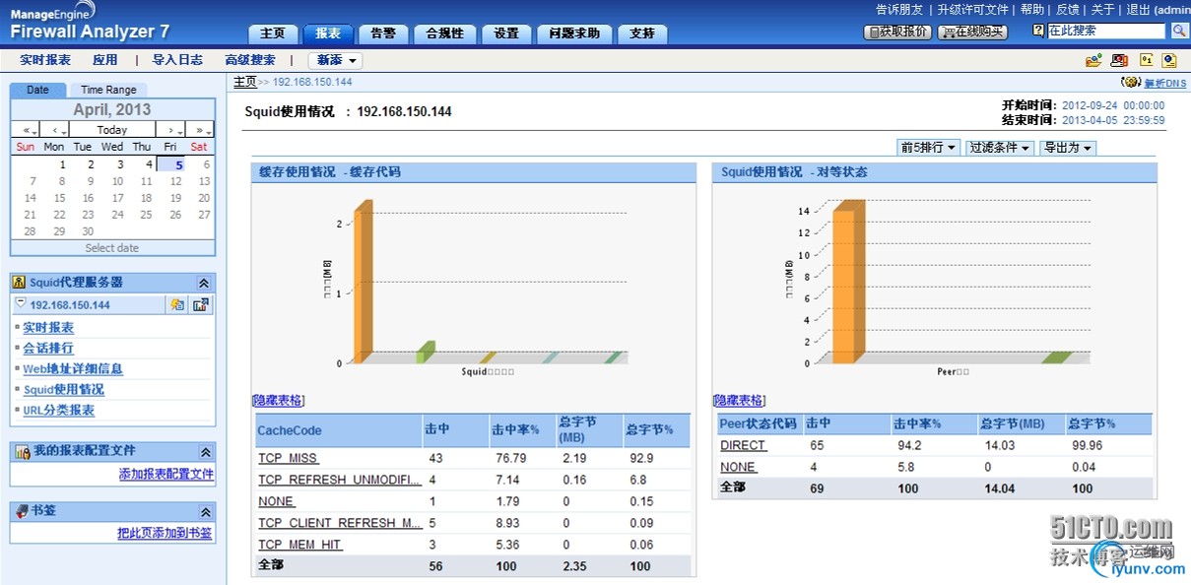Click the 退出 logout link
The width and height of the screenshot is (1191, 585).
1138,9
